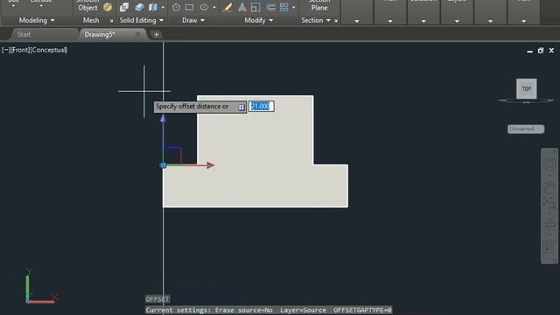Click the dynamic input options icon
The width and height of the screenshot is (560, 315).
coord(241,107)
